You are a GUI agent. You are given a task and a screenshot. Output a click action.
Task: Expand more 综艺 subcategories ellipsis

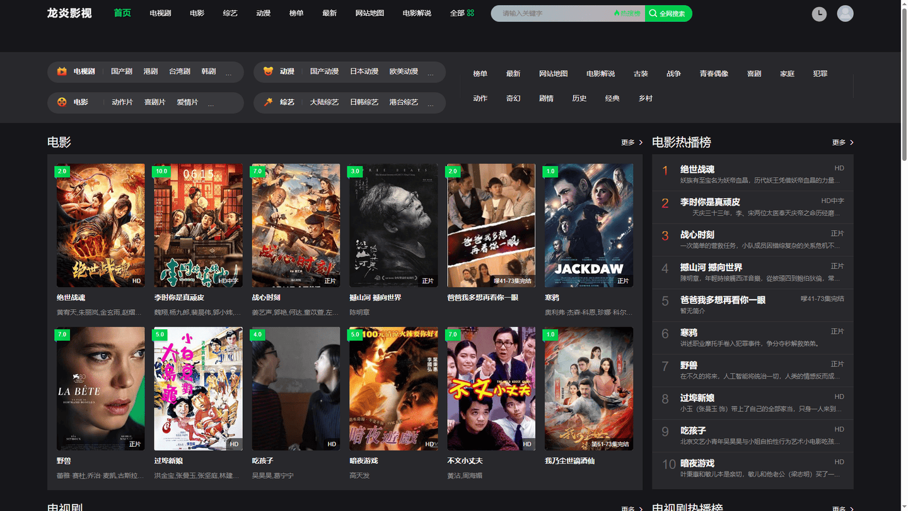[x=430, y=104]
